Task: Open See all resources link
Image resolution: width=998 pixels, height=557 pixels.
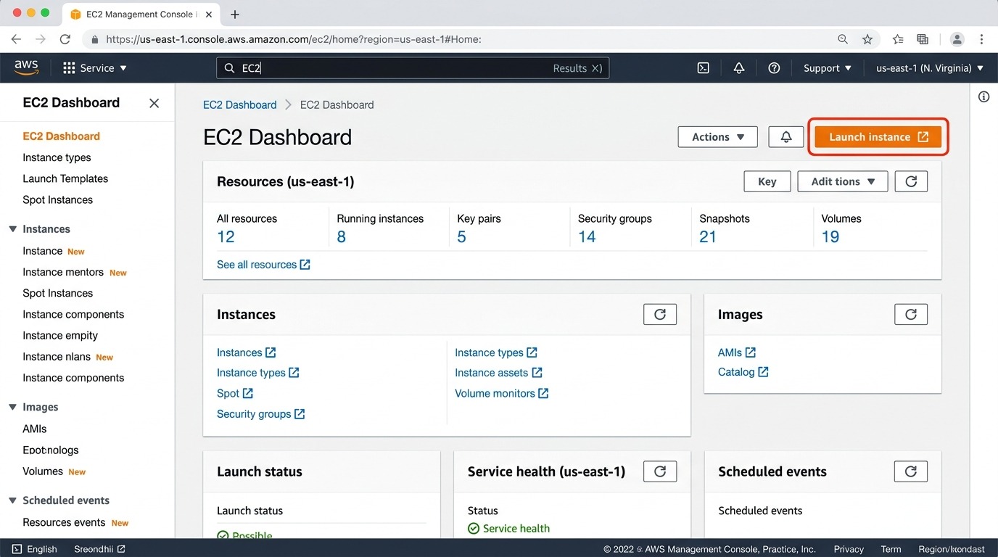Action: coord(263,265)
